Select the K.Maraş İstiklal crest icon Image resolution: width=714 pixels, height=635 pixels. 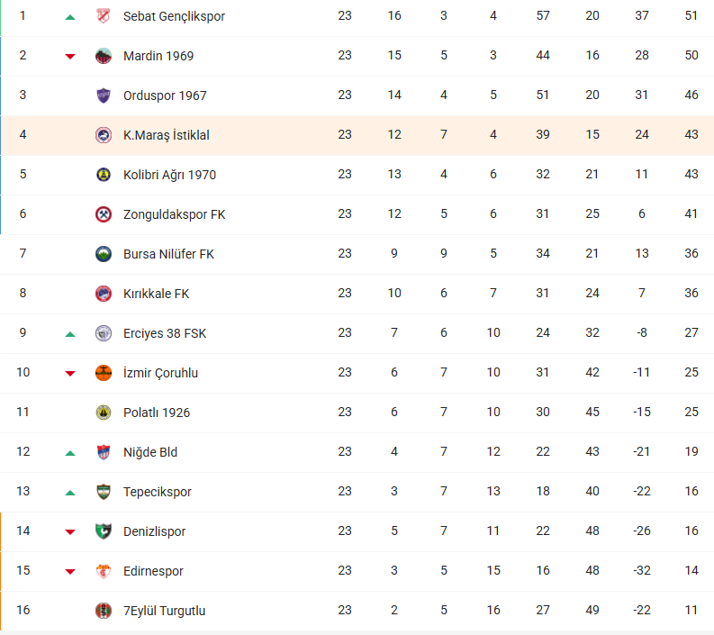[x=104, y=135]
